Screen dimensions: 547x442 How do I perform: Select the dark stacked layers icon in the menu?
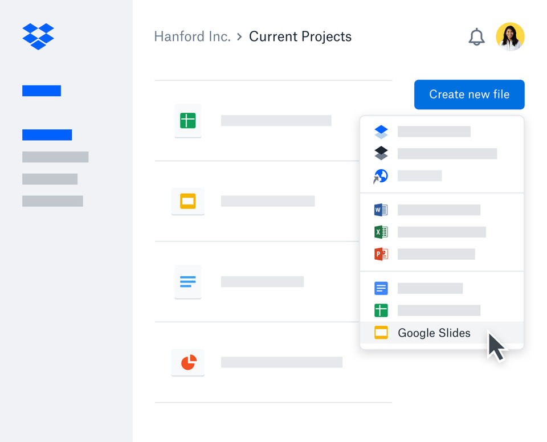pos(381,154)
